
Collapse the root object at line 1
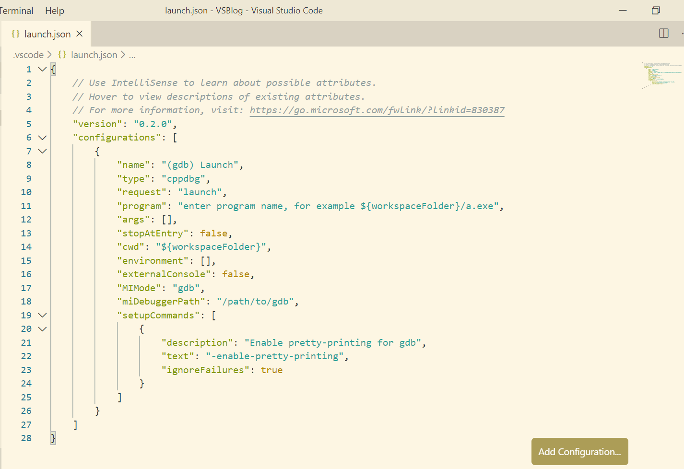[42, 69]
